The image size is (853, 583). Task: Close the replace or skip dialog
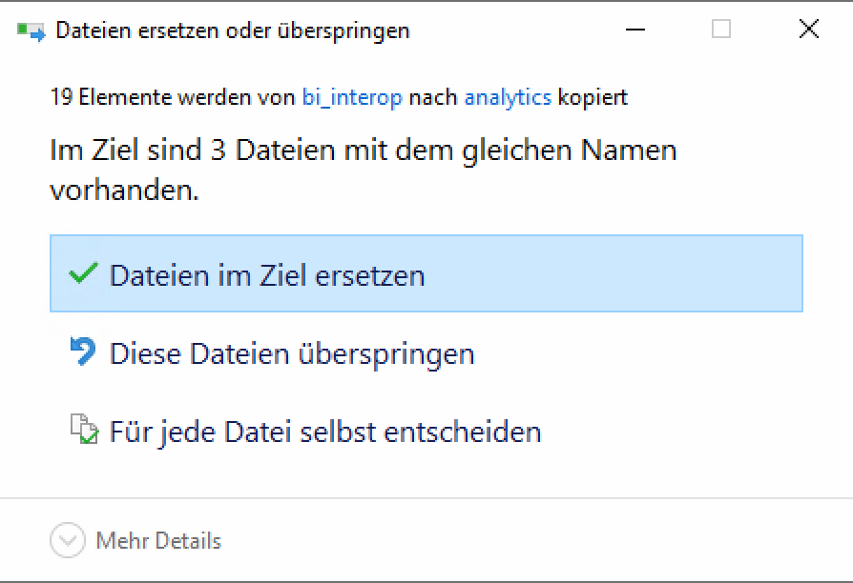point(808,30)
